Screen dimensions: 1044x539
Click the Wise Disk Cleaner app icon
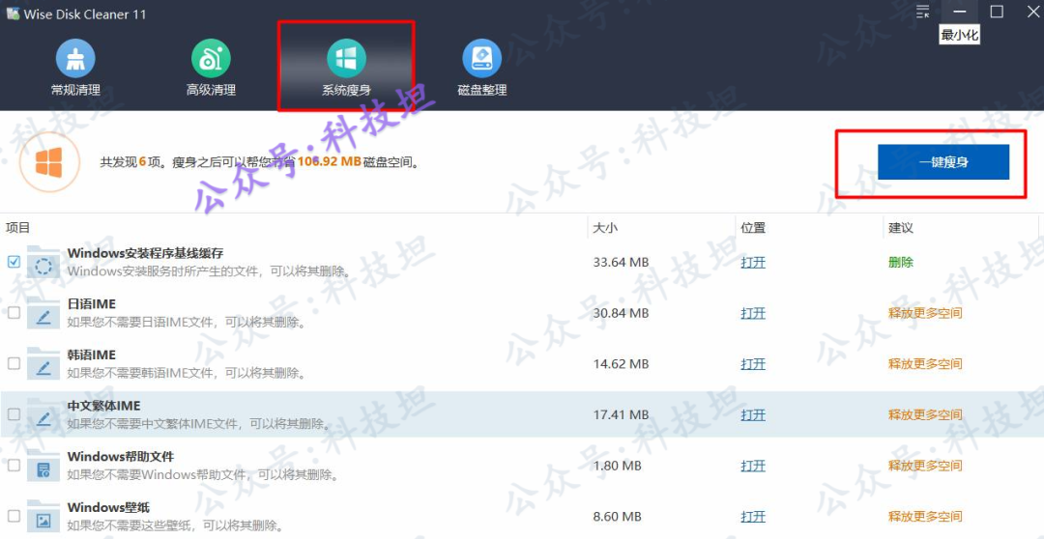pos(13,14)
